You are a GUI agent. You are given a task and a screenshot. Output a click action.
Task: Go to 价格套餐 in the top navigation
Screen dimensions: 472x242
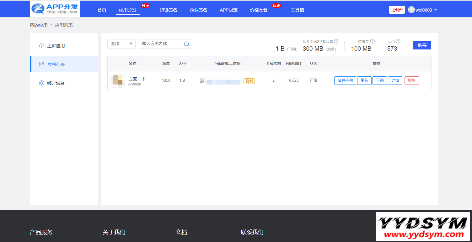tap(259, 10)
